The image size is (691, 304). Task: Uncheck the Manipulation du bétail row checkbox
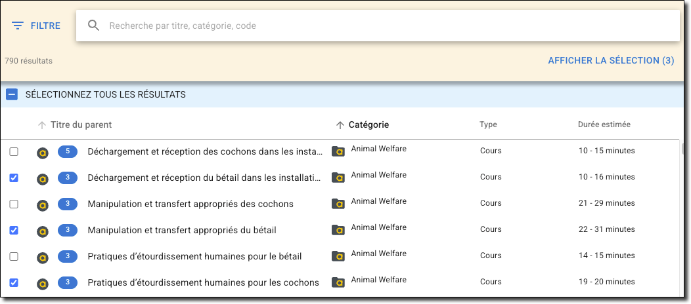[x=14, y=231]
